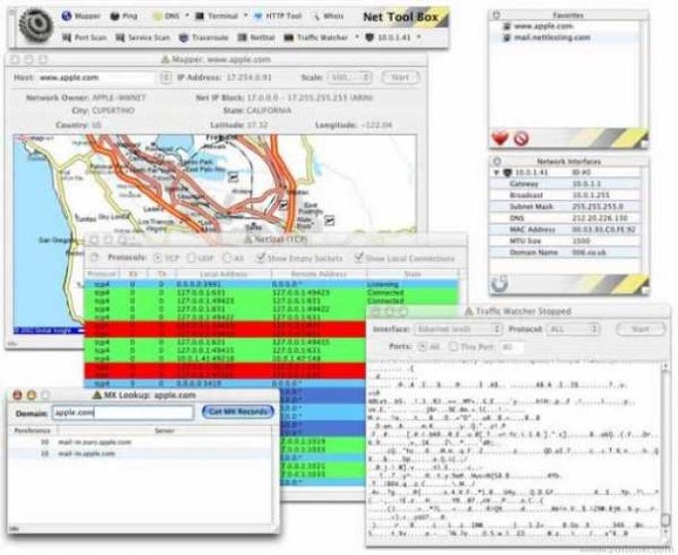This screenshot has height=555, width=678.
Task: Click the red prohibited remove-favorite icon
Action: 521,139
